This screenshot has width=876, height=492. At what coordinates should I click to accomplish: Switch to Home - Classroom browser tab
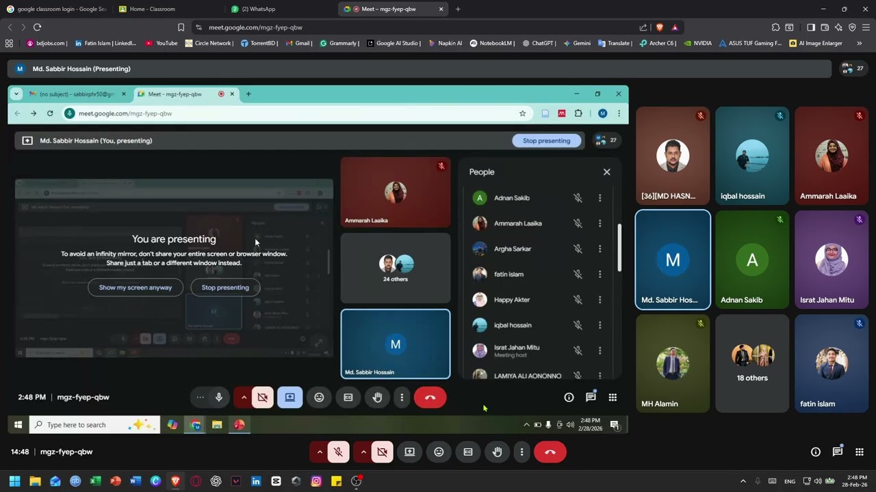click(168, 9)
